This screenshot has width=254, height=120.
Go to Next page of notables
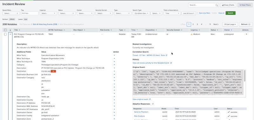[x=216, y=24]
